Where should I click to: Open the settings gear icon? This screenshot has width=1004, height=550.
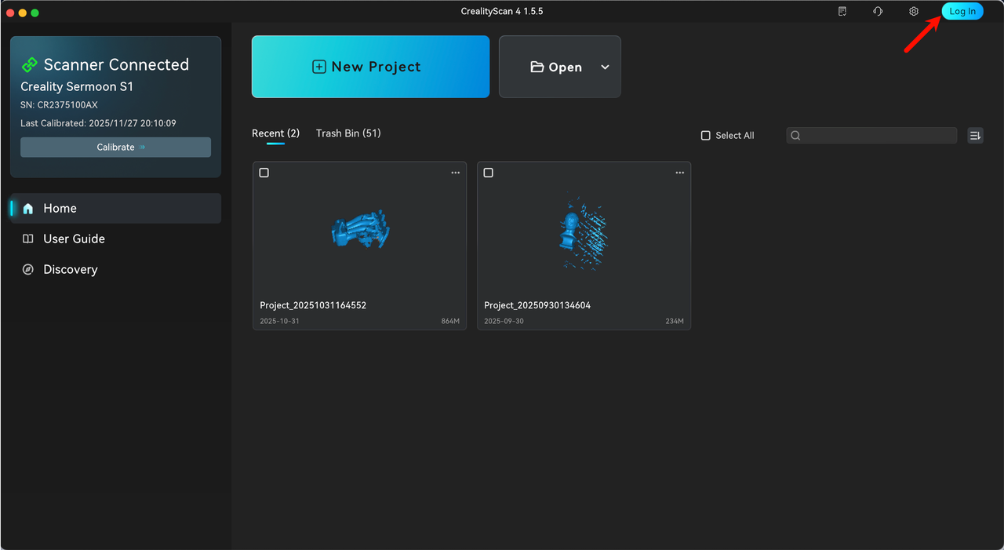tap(914, 12)
